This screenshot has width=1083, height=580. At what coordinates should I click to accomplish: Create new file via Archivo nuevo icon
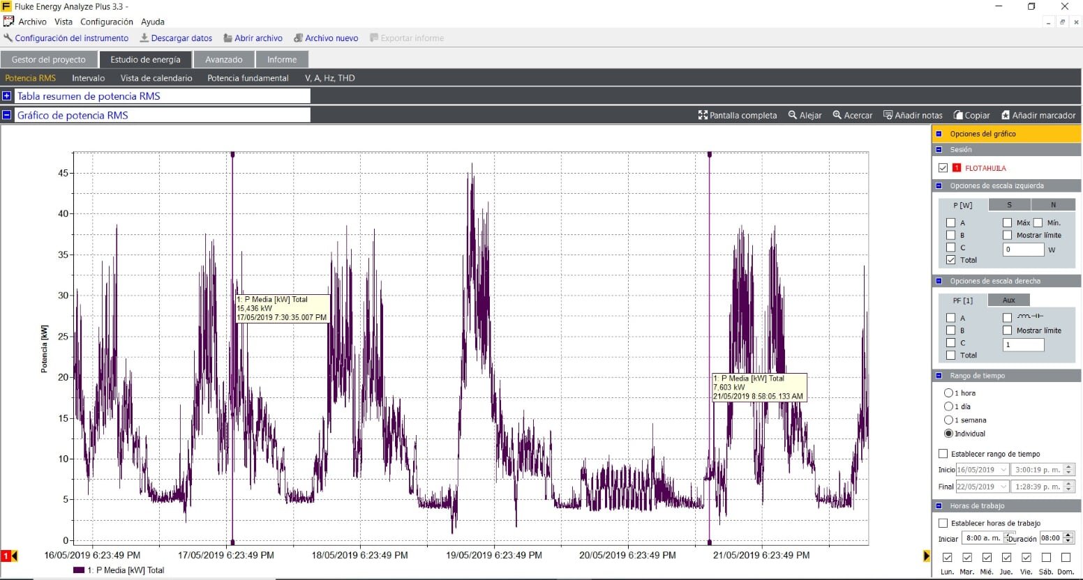[298, 38]
